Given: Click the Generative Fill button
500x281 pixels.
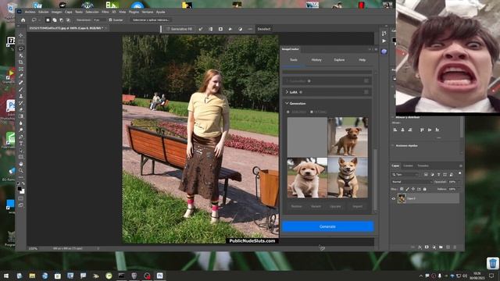Looking at the screenshot, I should click(180, 29).
